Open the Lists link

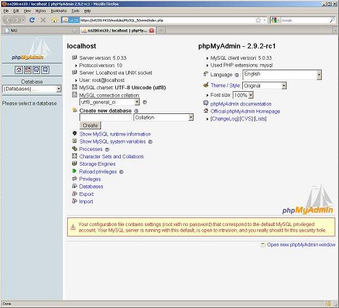click(x=260, y=119)
